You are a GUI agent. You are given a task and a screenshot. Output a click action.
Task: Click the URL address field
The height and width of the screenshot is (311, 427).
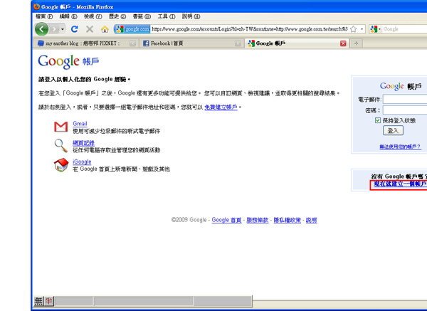[250, 29]
